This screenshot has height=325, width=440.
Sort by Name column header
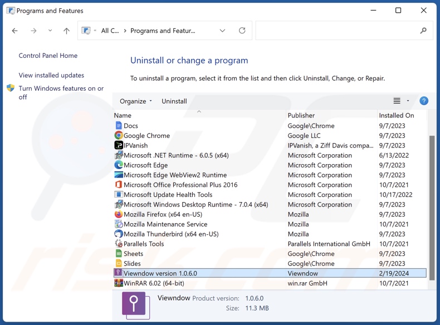(x=123, y=115)
